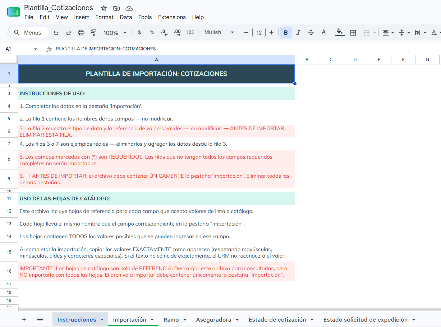Star the Plantilla_Cotizaciones document
441x327 pixels.
[x=104, y=8]
